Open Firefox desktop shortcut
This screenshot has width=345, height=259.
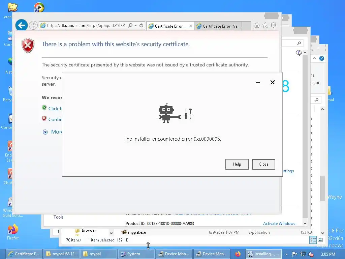point(13,232)
